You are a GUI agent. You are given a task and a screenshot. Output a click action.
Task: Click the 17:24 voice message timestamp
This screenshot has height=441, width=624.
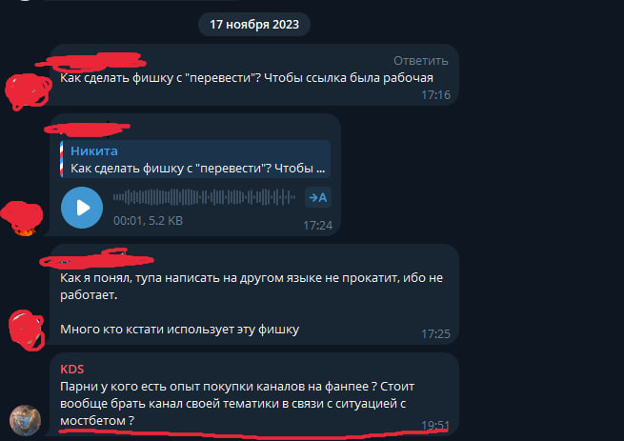[317, 226]
